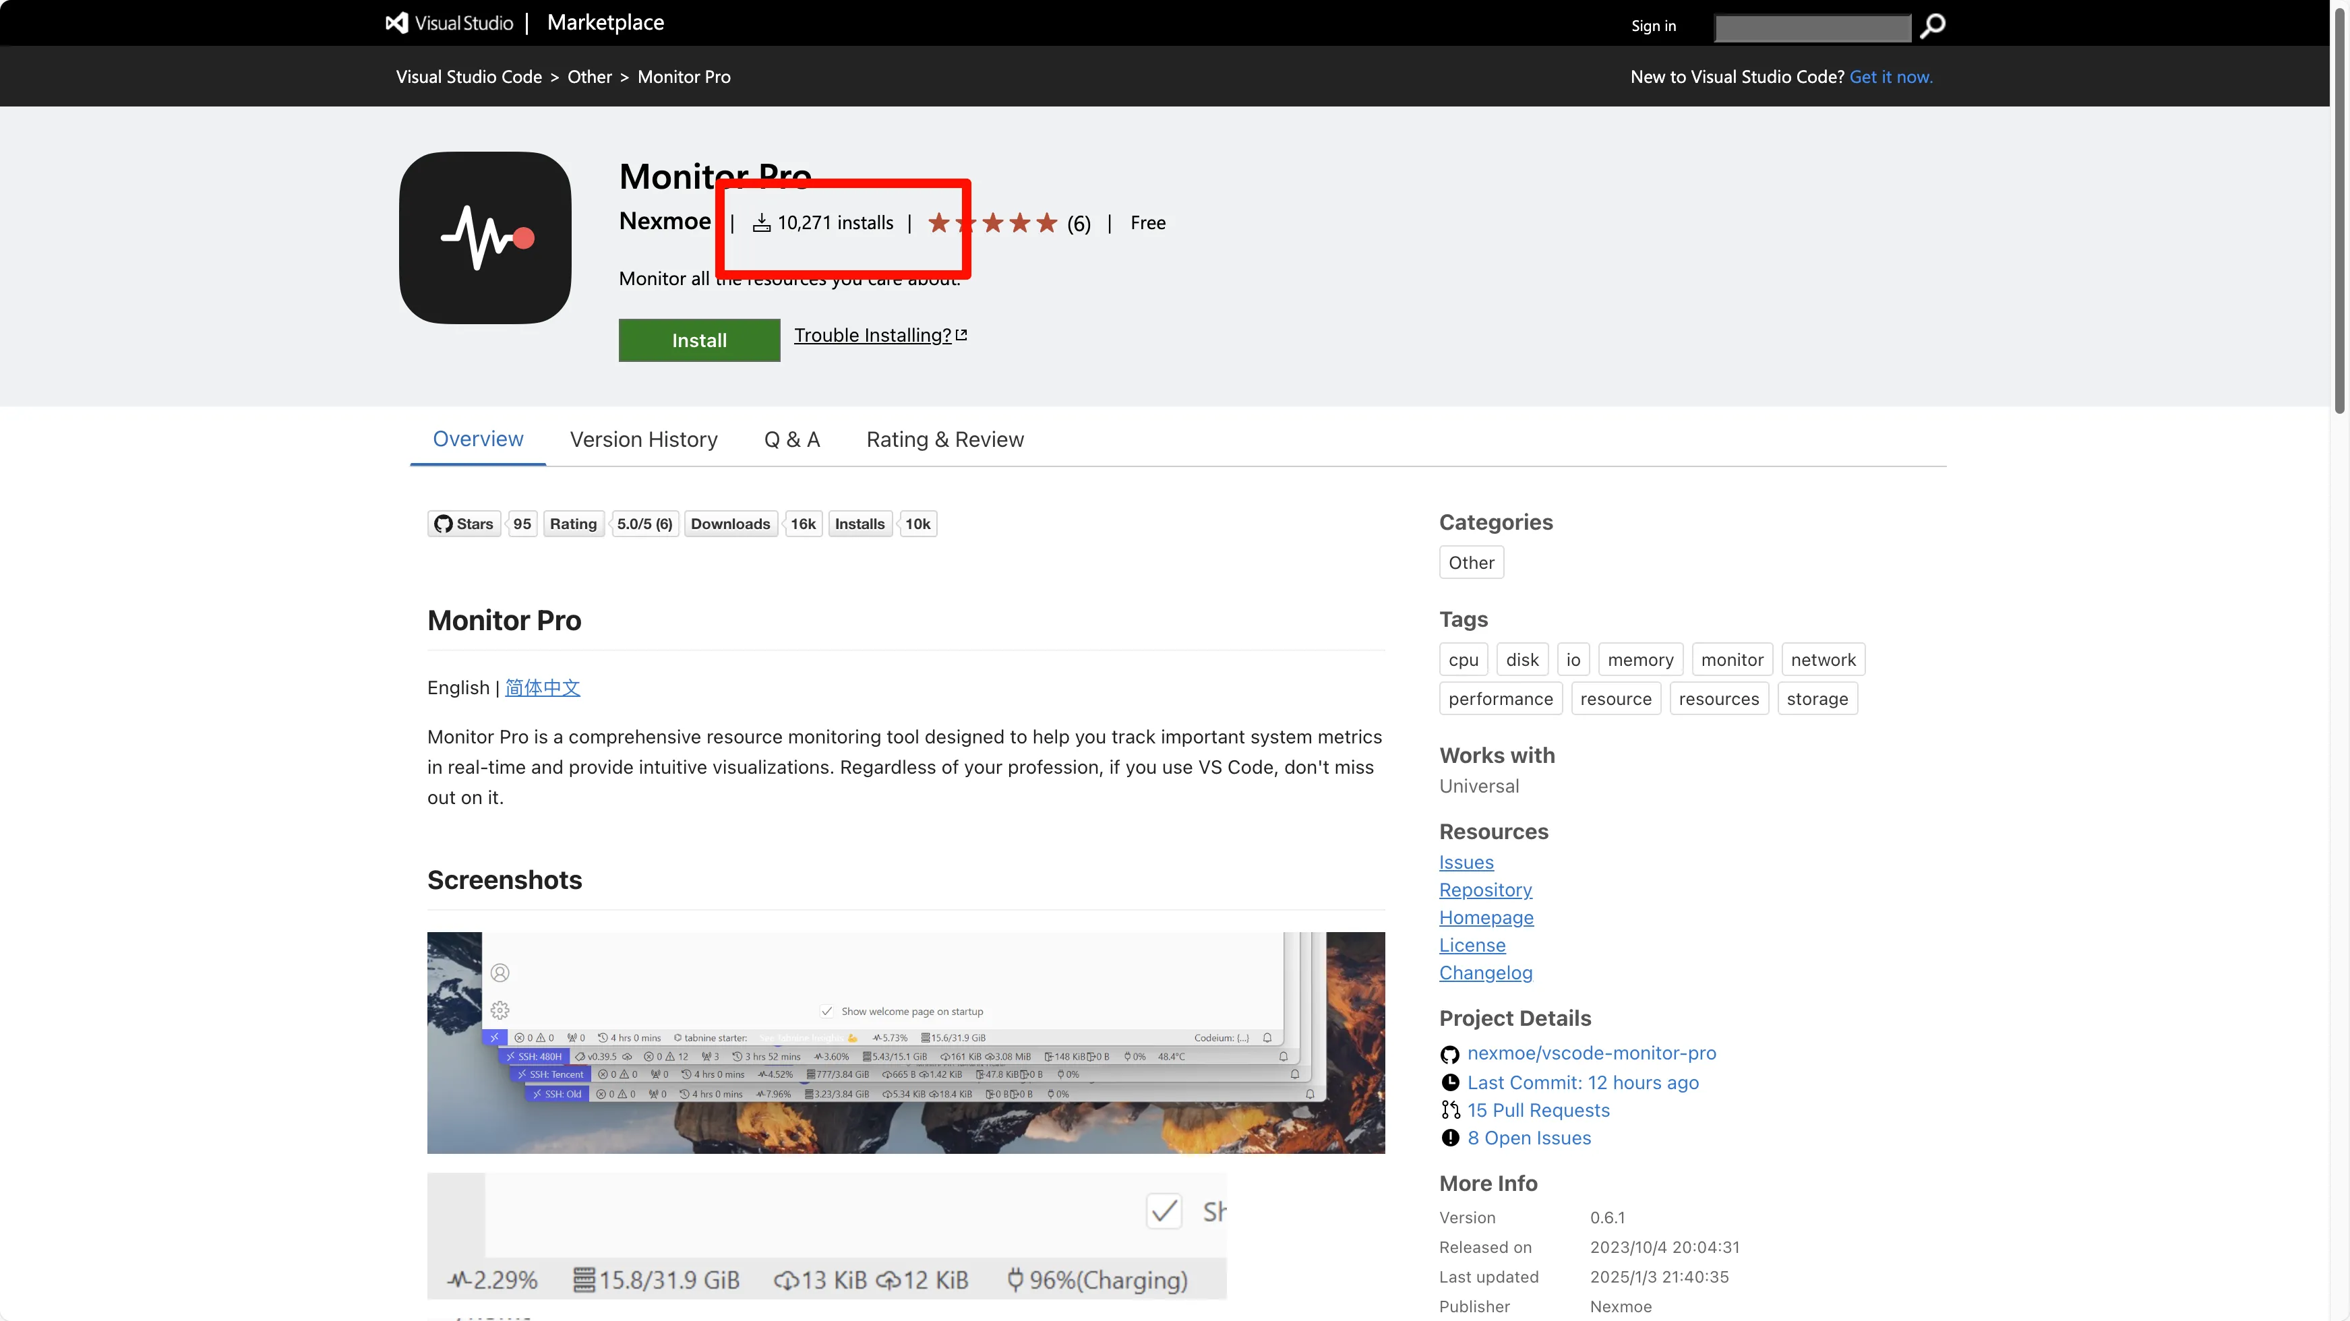This screenshot has height=1321, width=2350.
Task: Select the cpu tag
Action: pos(1464,660)
